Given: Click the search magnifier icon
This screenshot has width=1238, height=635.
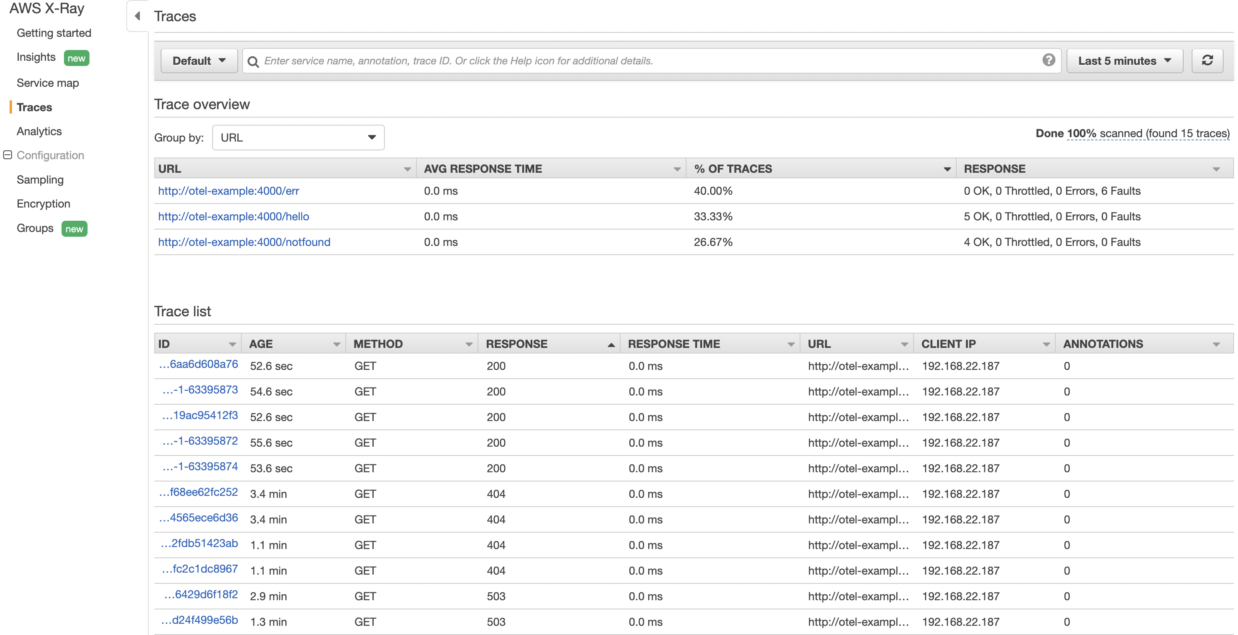Looking at the screenshot, I should tap(253, 61).
